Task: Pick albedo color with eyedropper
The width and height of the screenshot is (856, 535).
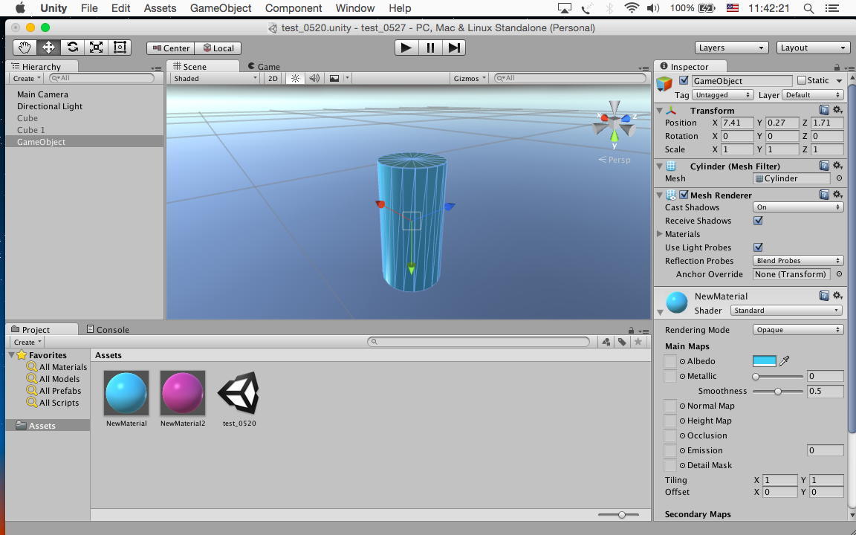Action: point(784,361)
